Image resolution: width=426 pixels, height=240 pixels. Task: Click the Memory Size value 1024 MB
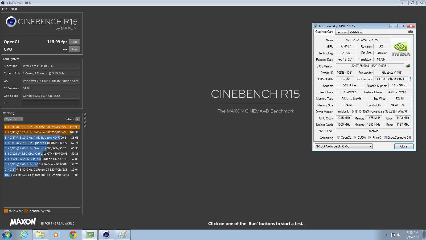348,105
